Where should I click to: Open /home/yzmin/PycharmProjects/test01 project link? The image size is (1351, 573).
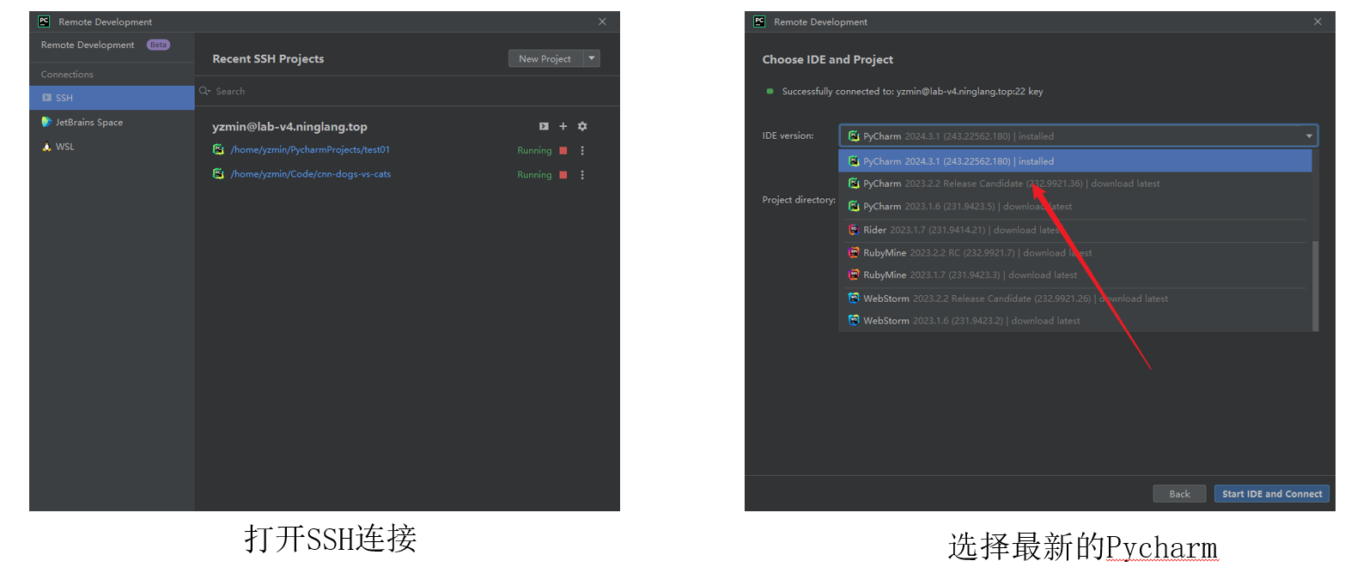point(310,150)
